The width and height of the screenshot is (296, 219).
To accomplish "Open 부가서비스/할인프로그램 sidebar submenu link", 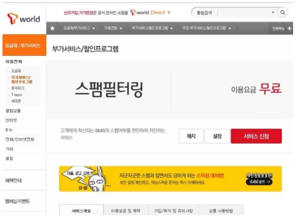I will tap(22, 80).
